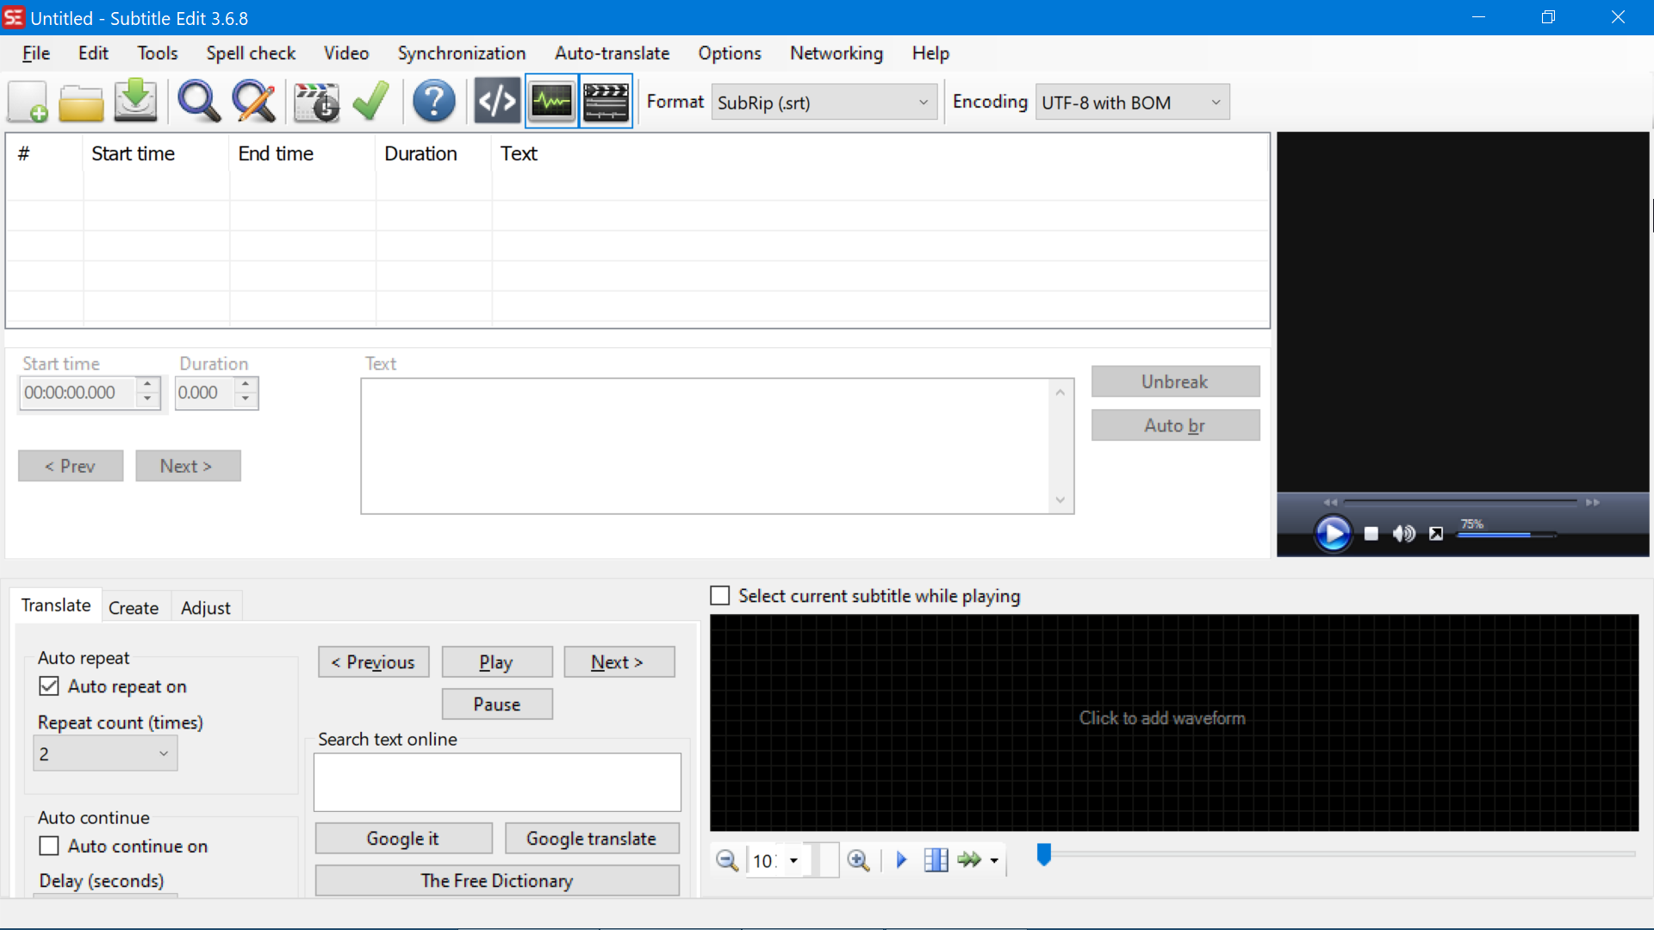Open the Find search icon
Image resolution: width=1654 pixels, height=930 pixels.
click(197, 101)
